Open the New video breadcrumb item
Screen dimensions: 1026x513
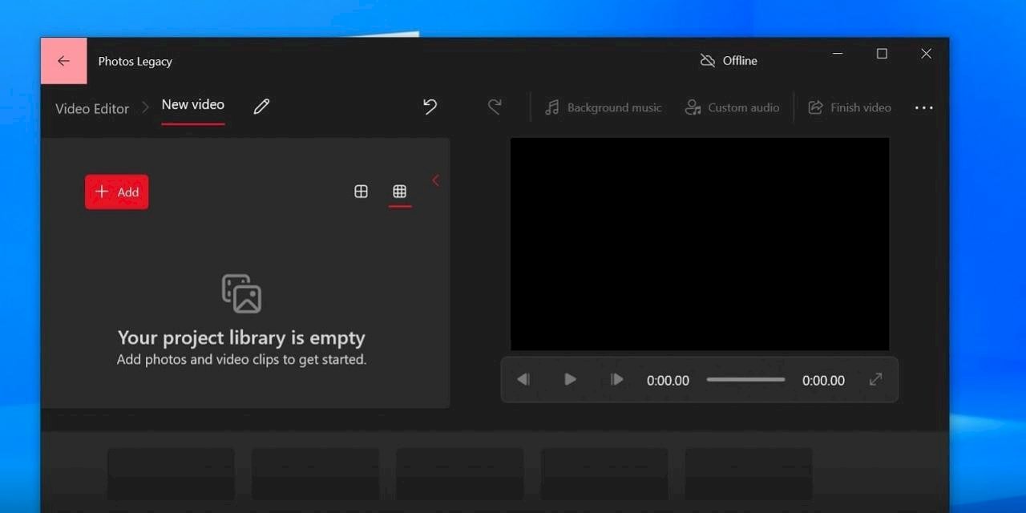click(192, 104)
